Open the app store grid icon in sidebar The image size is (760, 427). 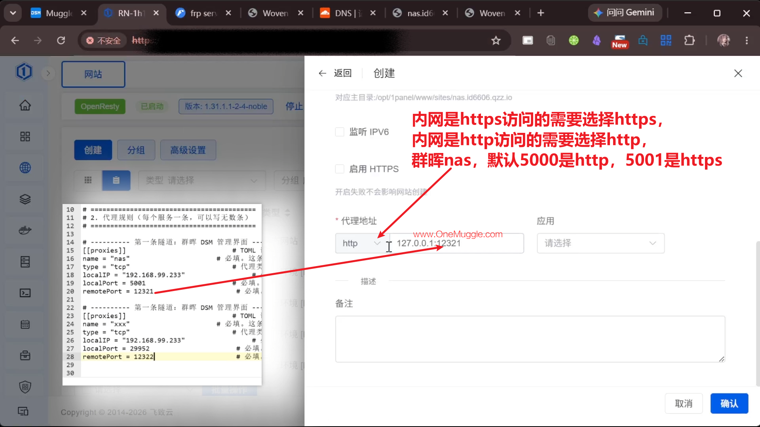click(x=25, y=136)
